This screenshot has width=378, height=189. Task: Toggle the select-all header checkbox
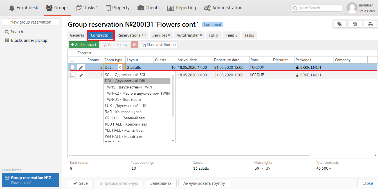(x=72, y=60)
